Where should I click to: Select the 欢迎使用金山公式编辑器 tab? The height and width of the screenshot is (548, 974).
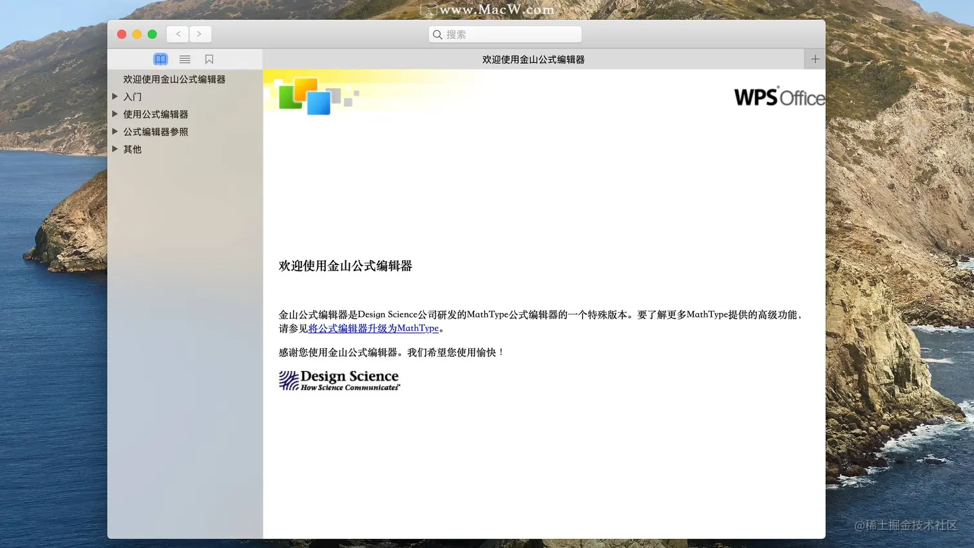pyautogui.click(x=533, y=59)
